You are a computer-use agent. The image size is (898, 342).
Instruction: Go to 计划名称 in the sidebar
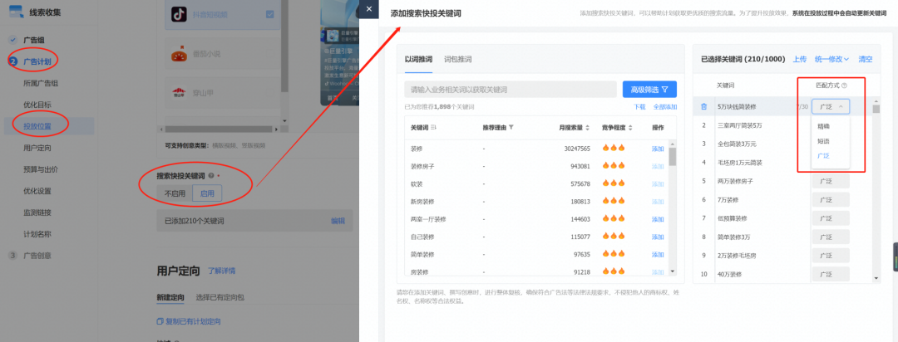(37, 234)
